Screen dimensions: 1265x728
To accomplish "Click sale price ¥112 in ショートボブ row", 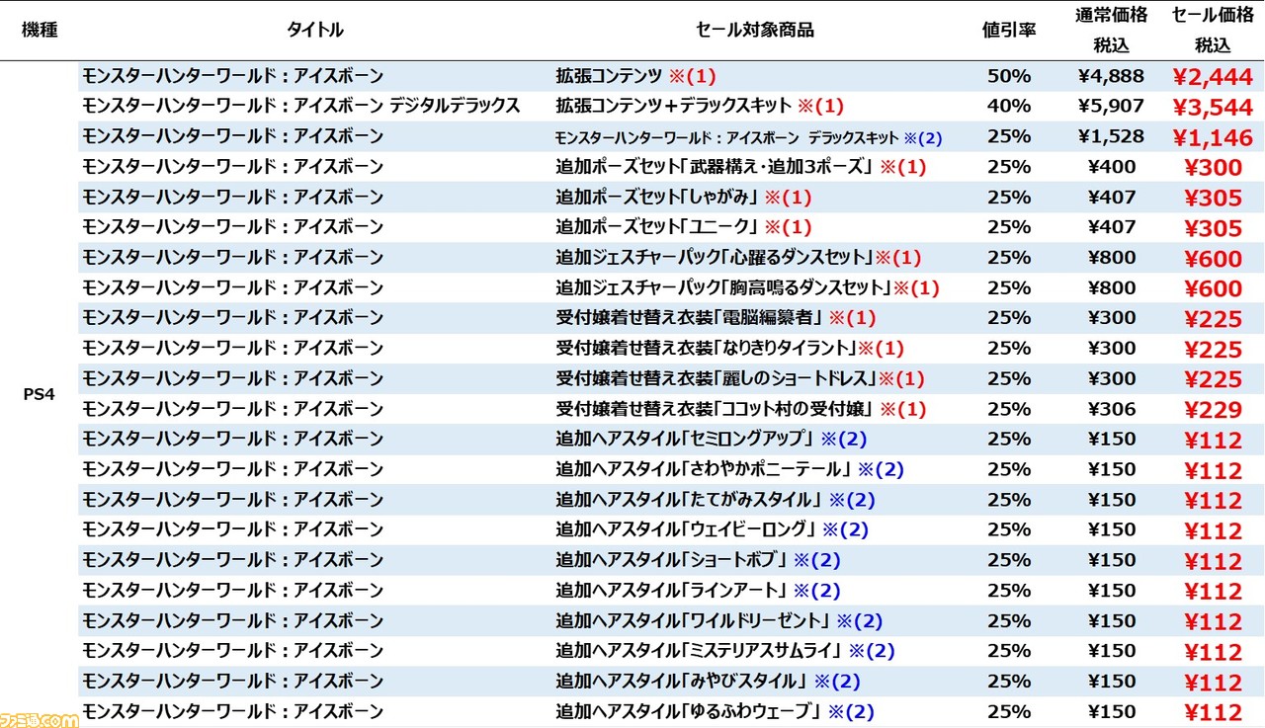I will [1213, 561].
